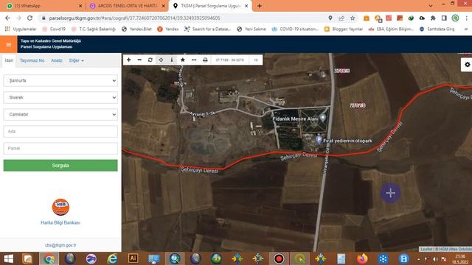This screenshot has width=472, height=265.
Task: Click the green Sorgula button
Action: pyautogui.click(x=60, y=165)
